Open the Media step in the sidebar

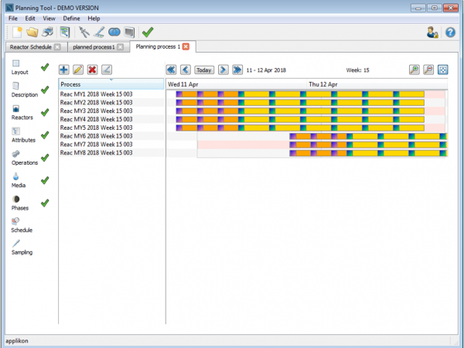(x=18, y=180)
